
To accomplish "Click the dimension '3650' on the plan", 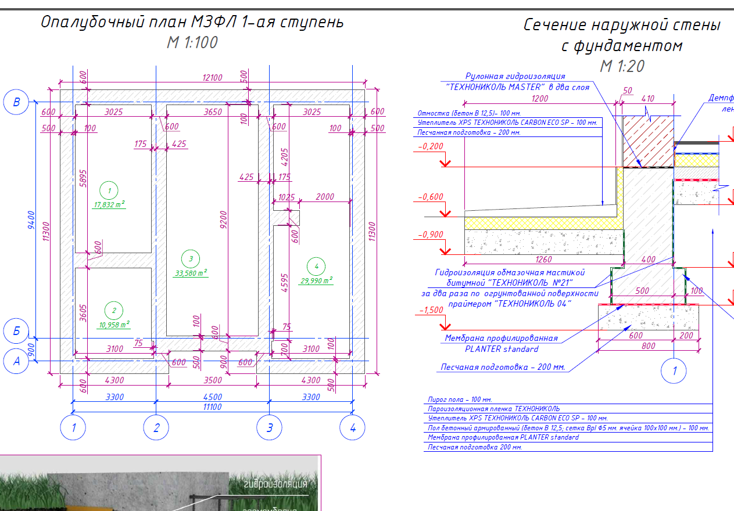I will tap(213, 112).
